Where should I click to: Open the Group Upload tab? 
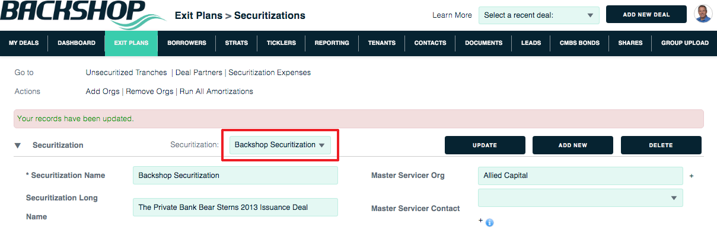click(684, 43)
